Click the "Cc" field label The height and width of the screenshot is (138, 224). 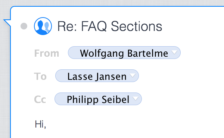[x=40, y=99]
